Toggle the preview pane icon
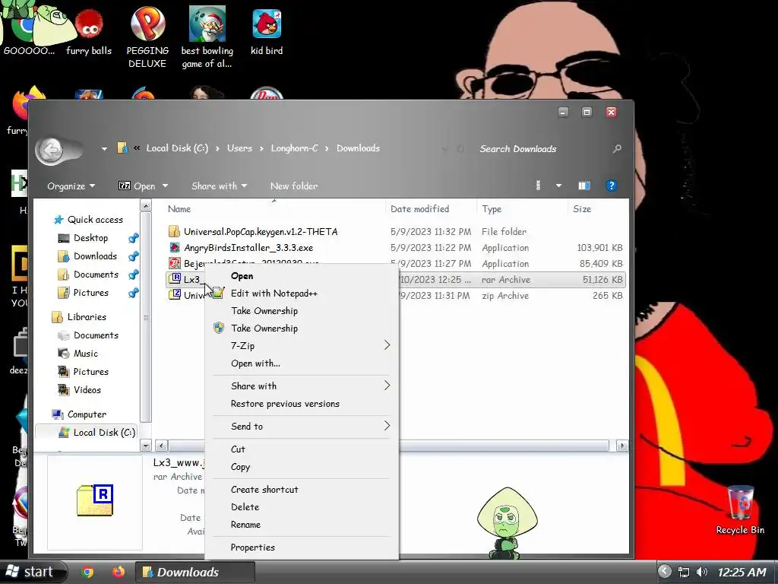The image size is (778, 584). click(x=584, y=186)
